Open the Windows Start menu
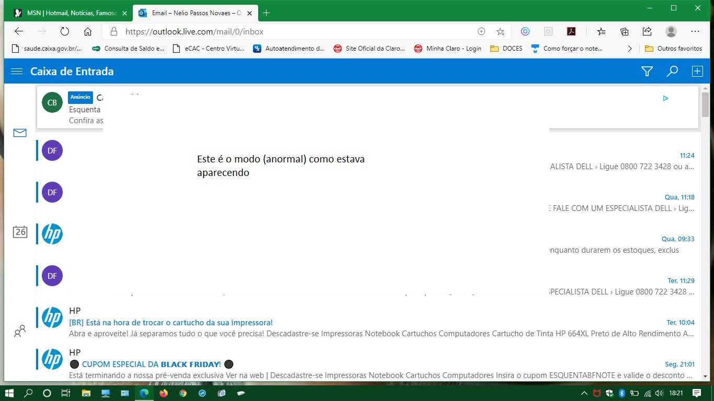 [9, 393]
